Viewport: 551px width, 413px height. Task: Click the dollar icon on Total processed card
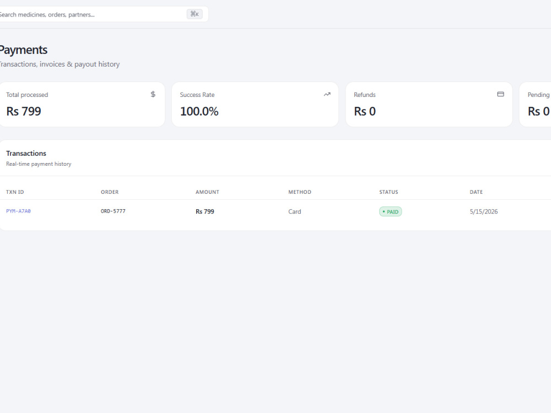153,94
